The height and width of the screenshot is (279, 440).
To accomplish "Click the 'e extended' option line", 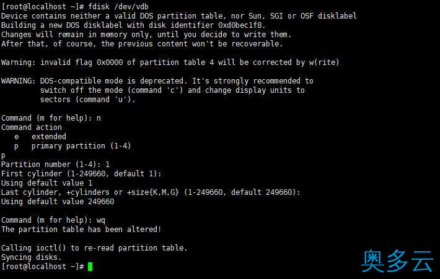I will coord(40,137).
